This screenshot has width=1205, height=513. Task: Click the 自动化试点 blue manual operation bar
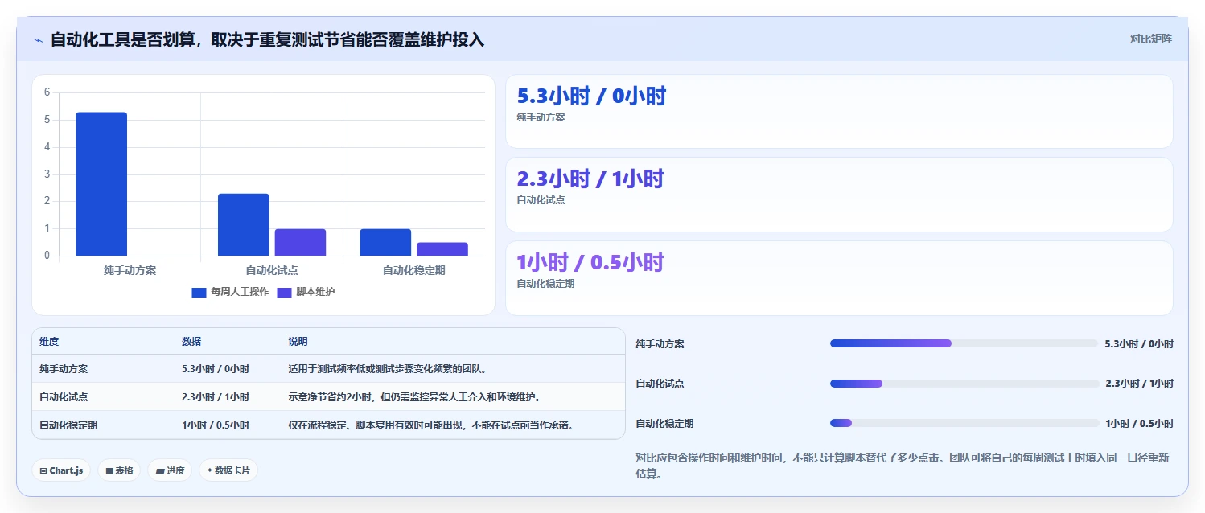[243, 225]
